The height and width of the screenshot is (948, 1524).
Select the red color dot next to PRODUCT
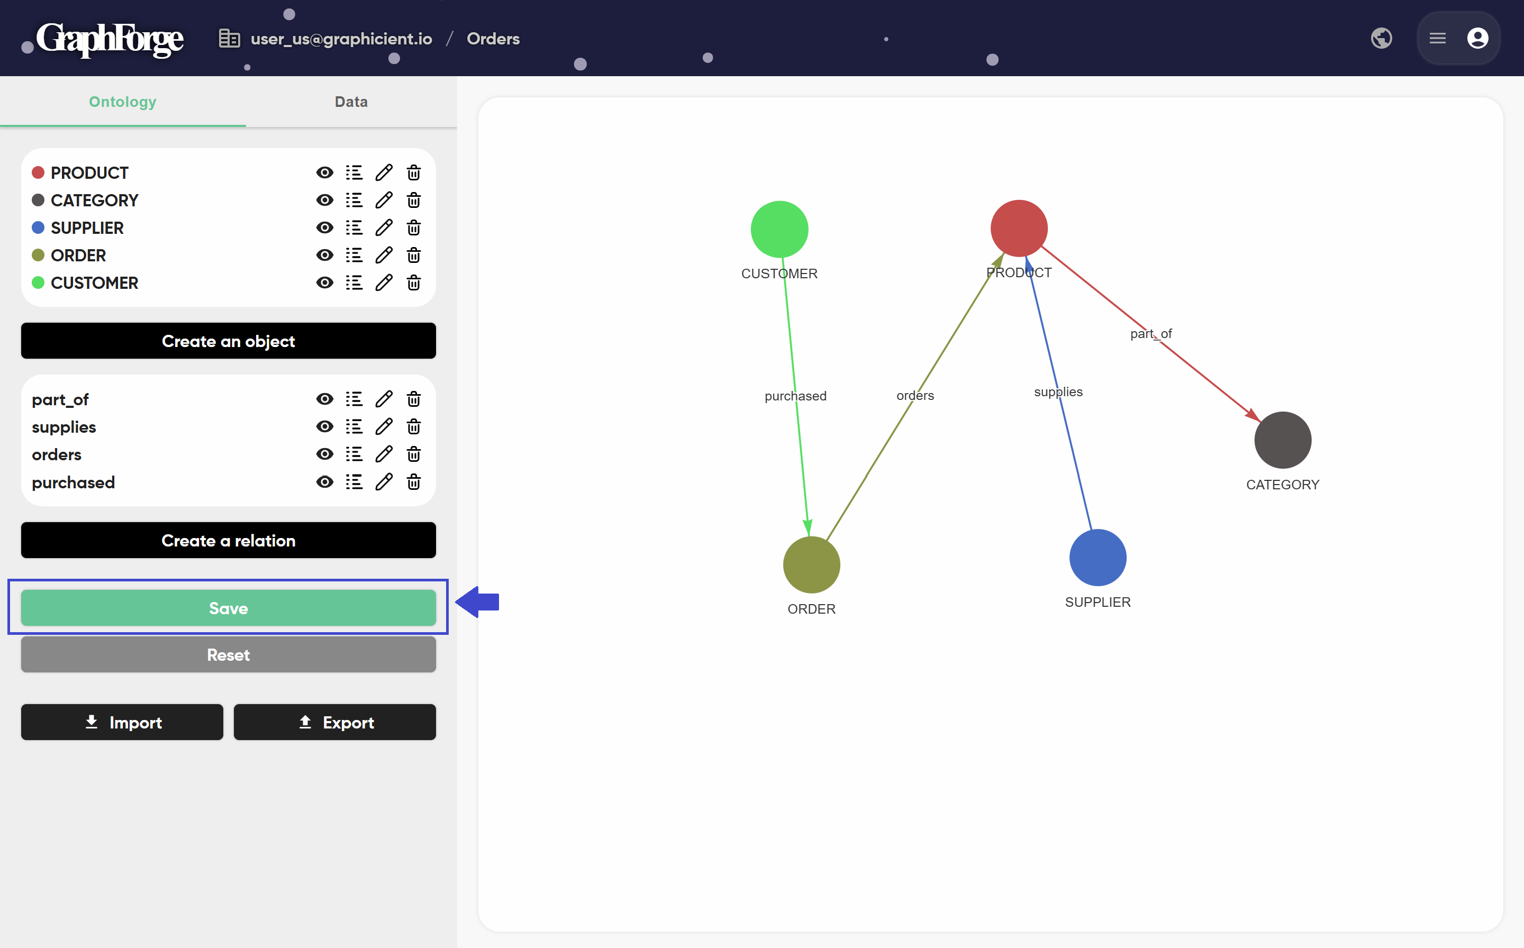click(38, 172)
